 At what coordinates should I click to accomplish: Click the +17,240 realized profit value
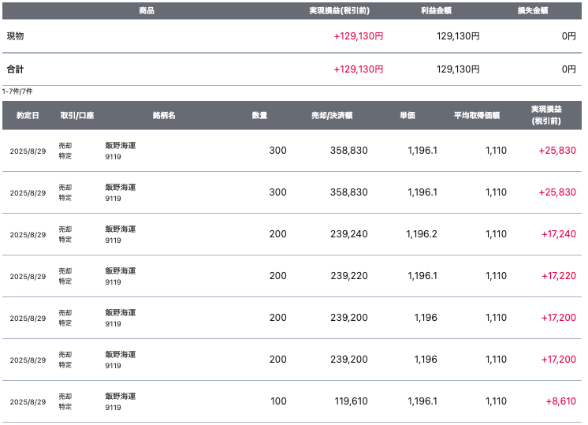click(x=558, y=234)
